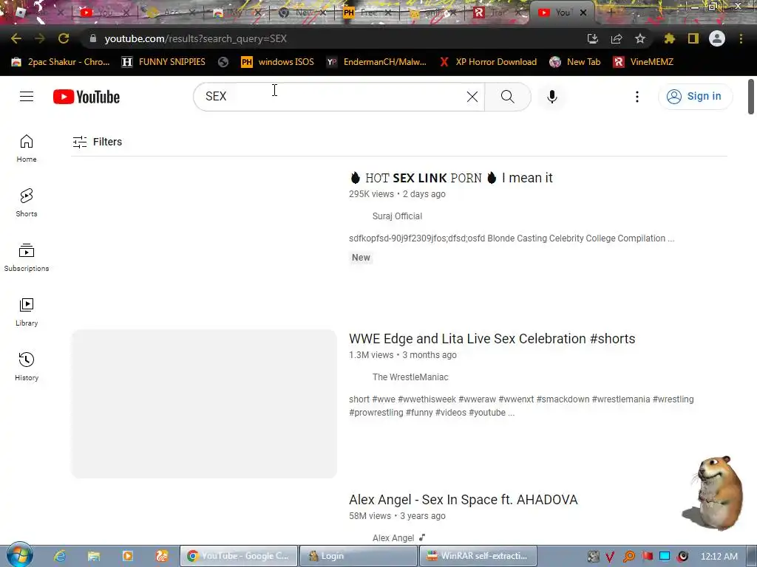Click the New badge on first result
Screen dimensions: 757x567
pyautogui.click(x=361, y=258)
